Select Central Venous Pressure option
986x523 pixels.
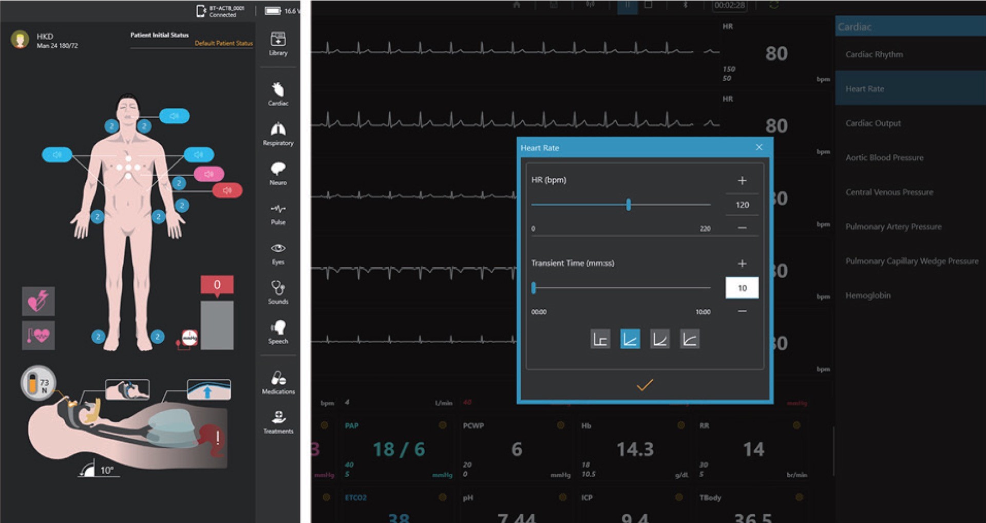[911, 192]
